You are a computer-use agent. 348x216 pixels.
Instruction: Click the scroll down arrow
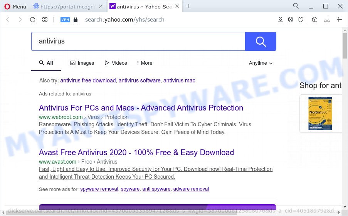[345, 207]
